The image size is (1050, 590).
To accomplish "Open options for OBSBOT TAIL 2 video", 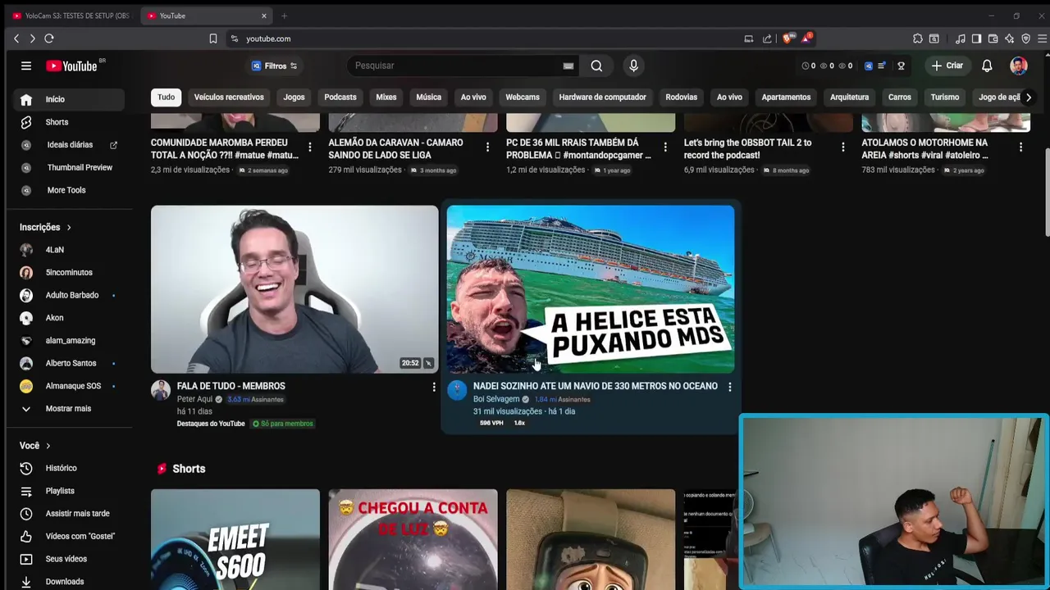I will [842, 147].
